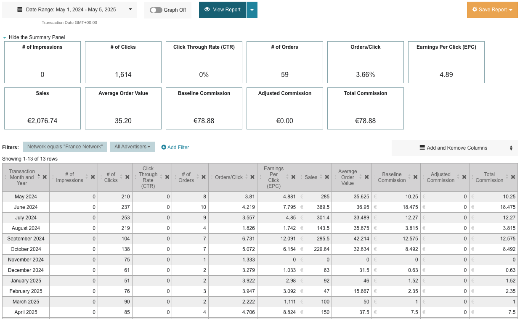Click the March 2025 row label
520x319 pixels.
26,302
